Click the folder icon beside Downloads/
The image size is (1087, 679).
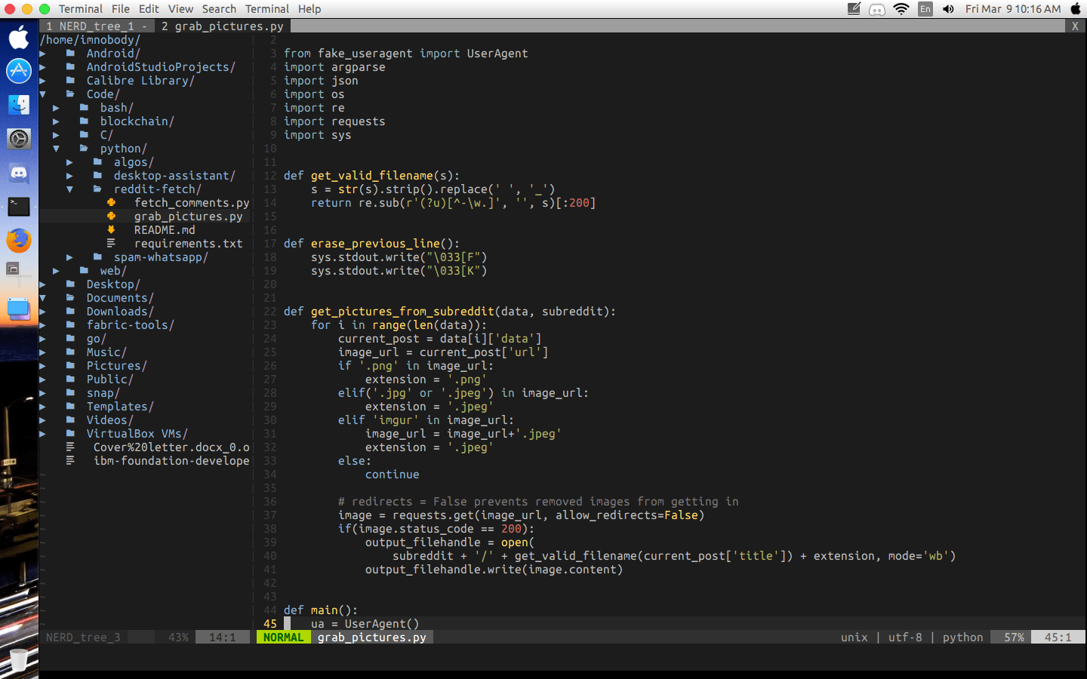tap(70, 312)
